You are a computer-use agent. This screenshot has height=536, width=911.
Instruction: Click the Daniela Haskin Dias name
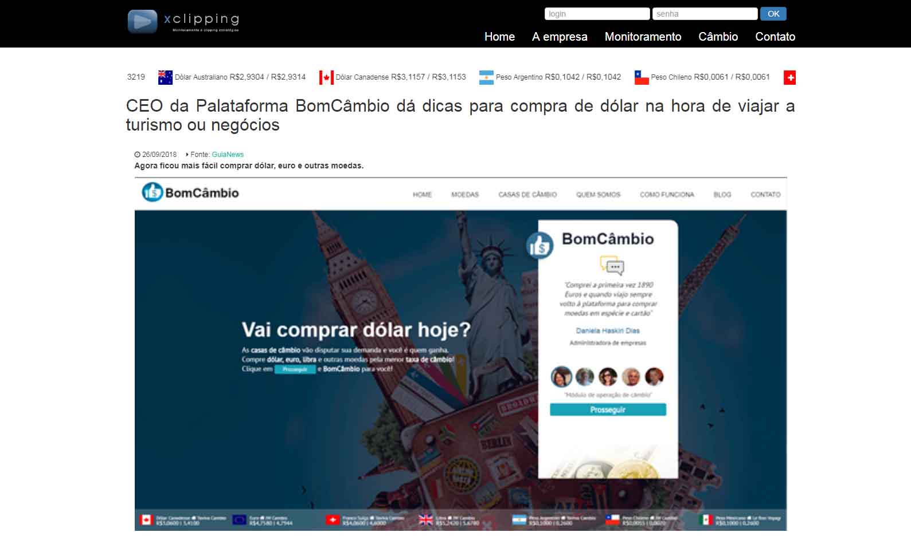(608, 330)
